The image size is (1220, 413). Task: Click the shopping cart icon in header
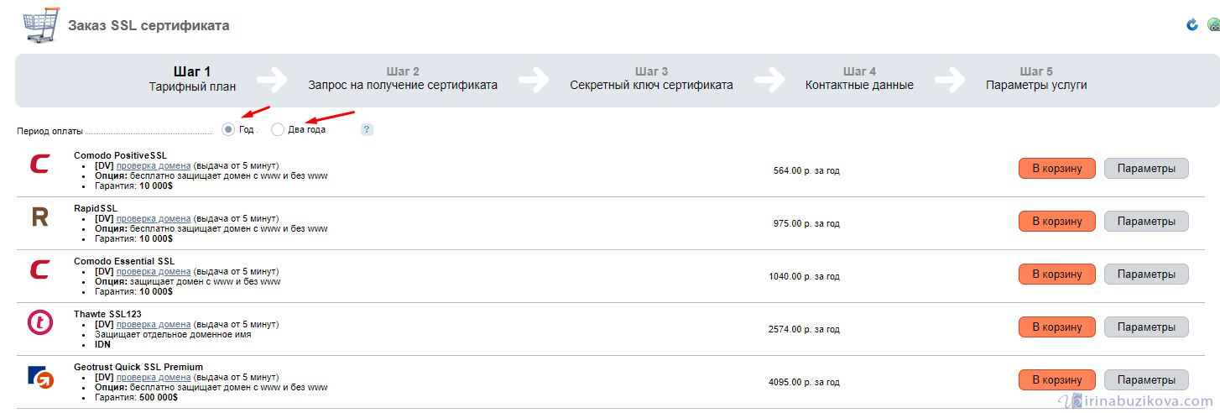coord(39,25)
